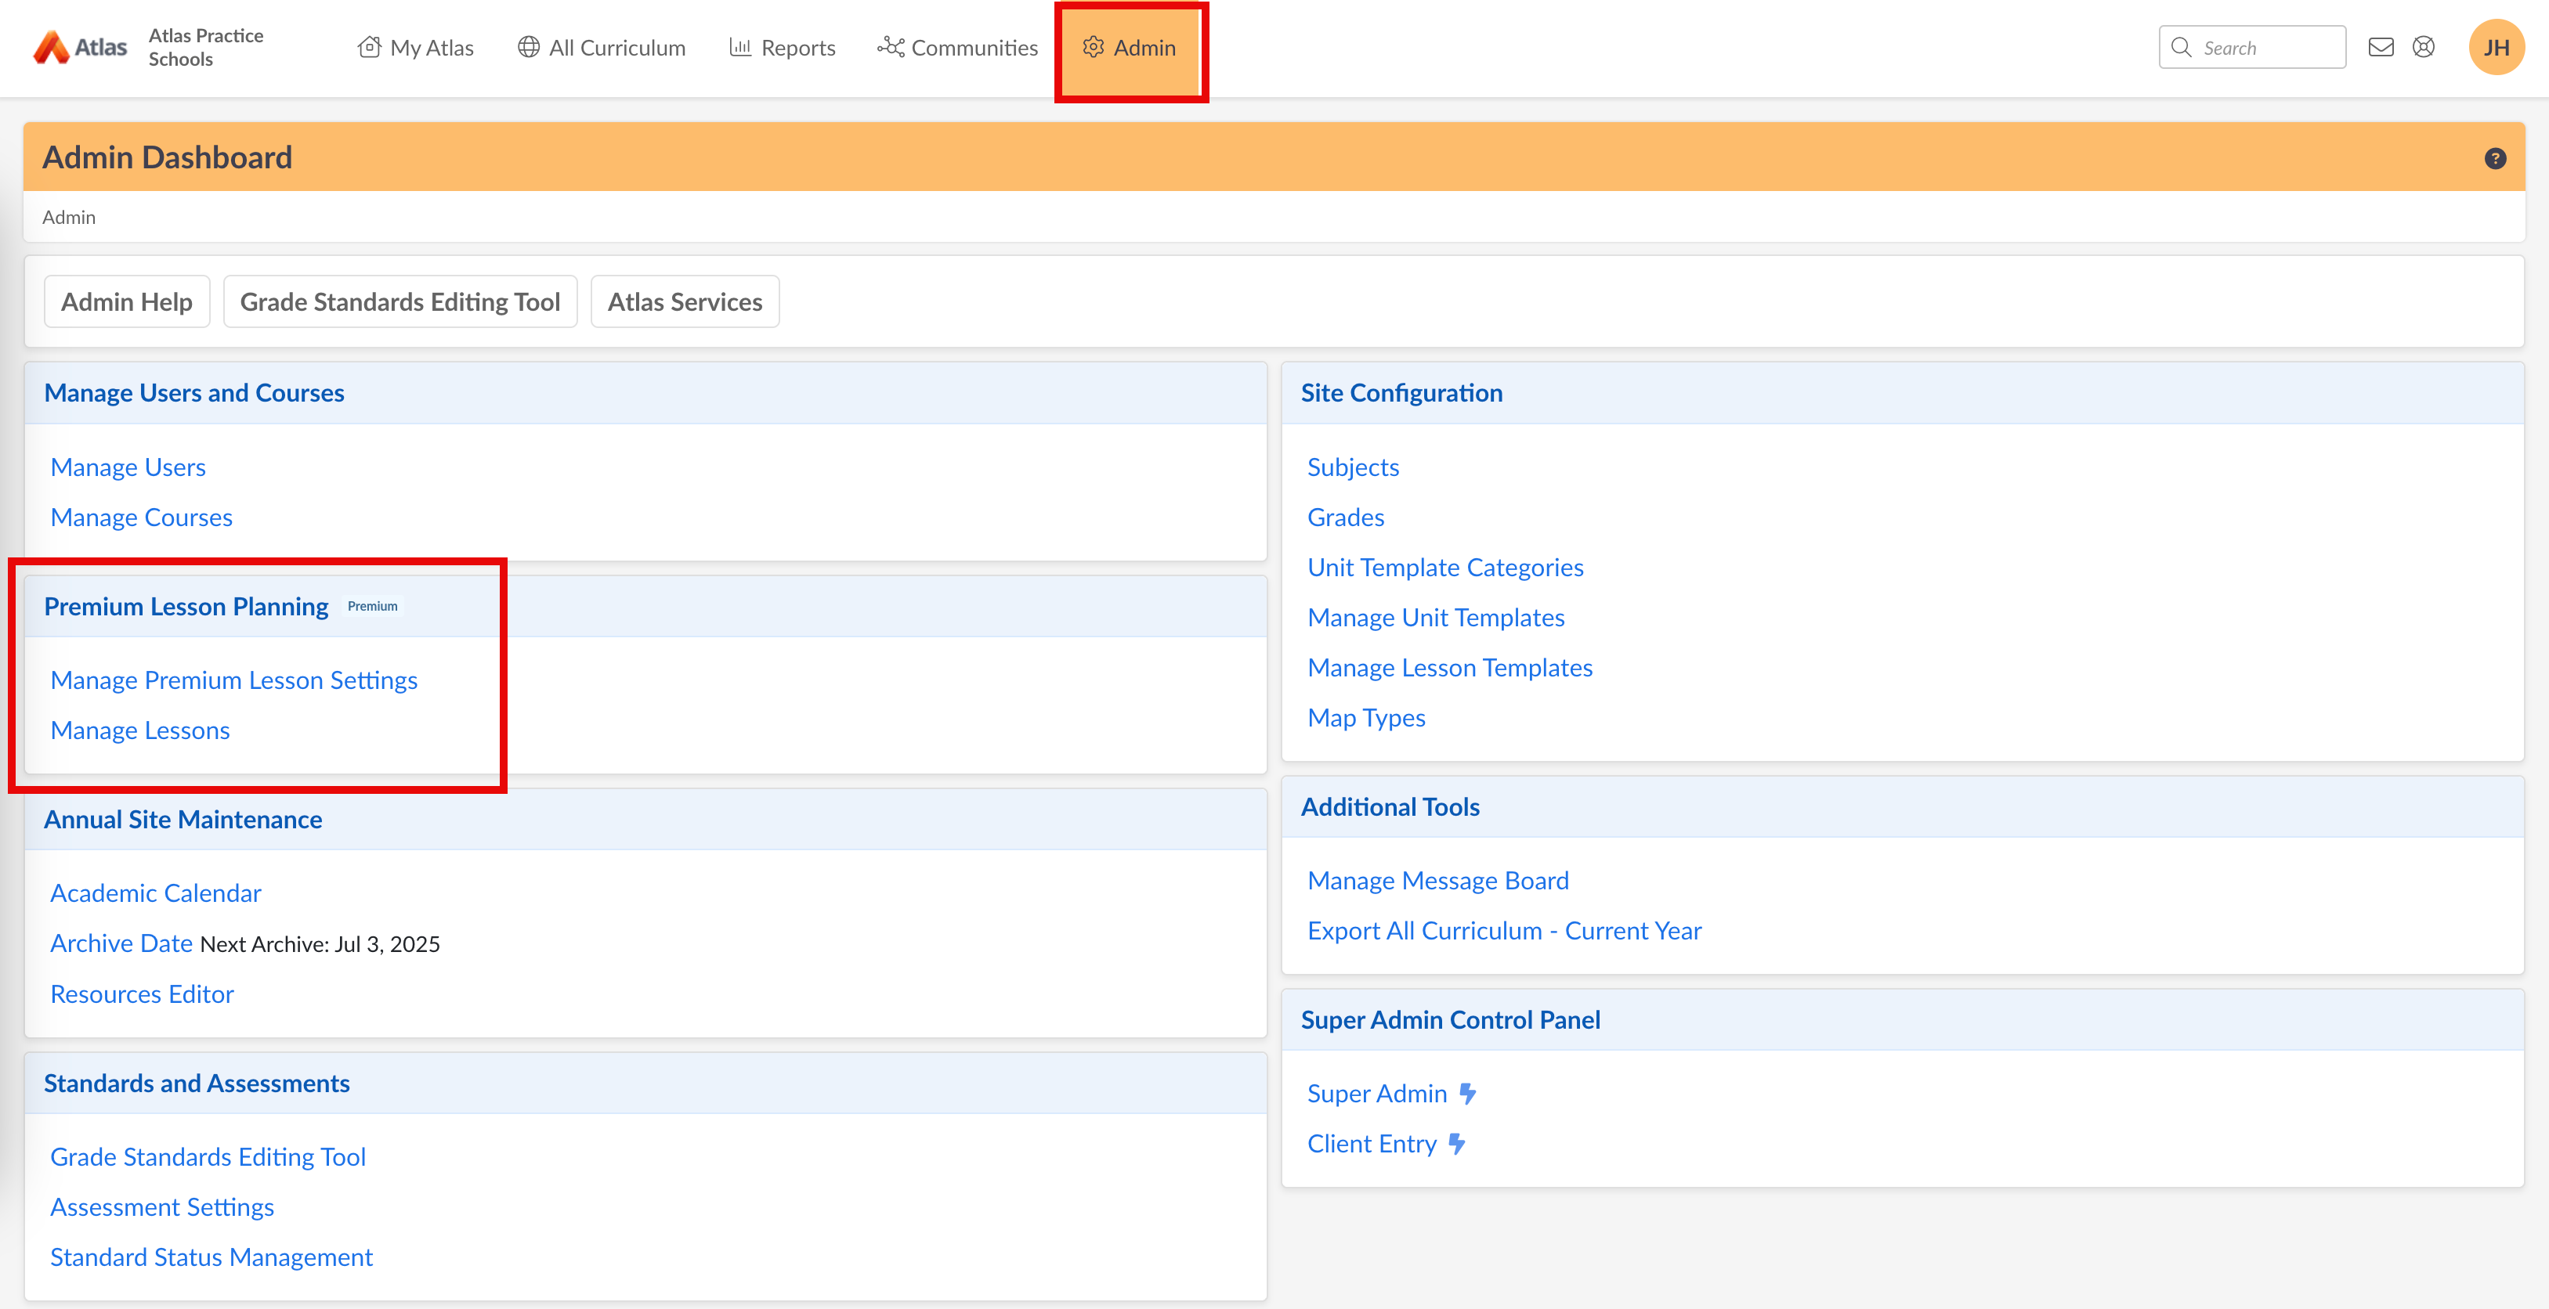
Task: Click the Additional Tools heading
Action: [1390, 808]
